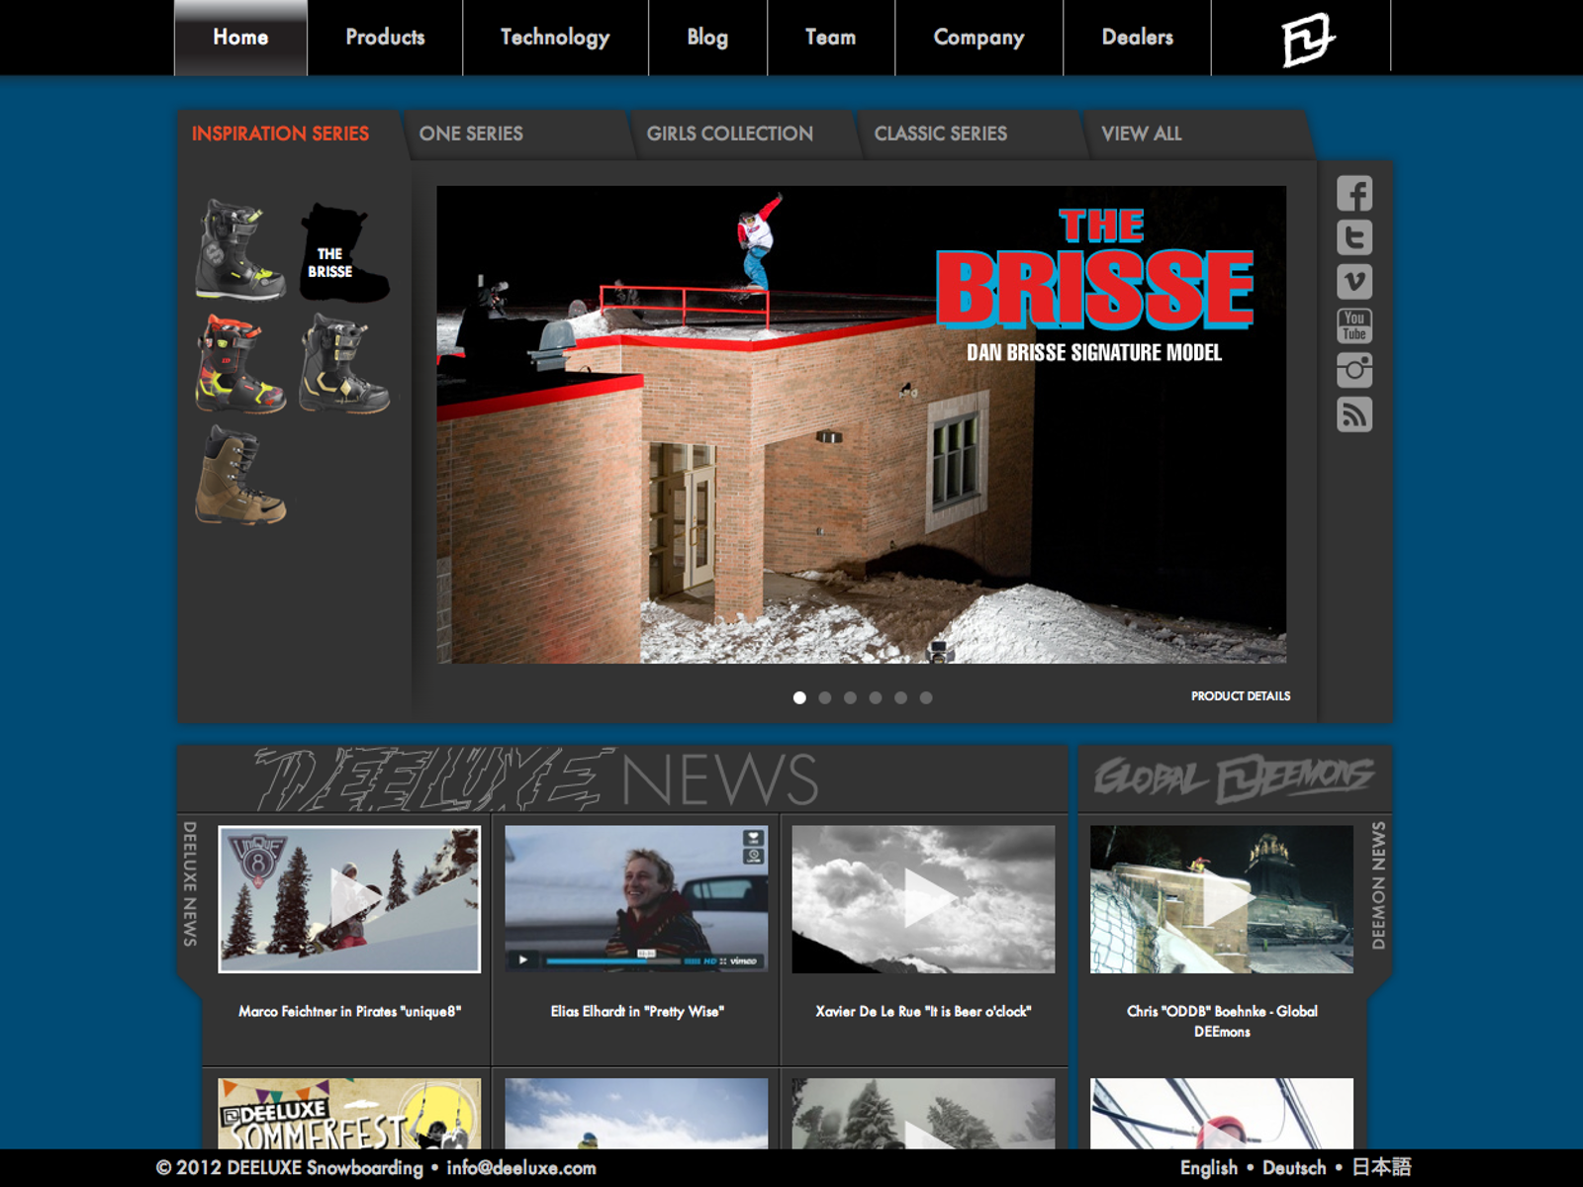Viewport: 1583px width, 1187px height.
Task: Jump to the second slideshow dot
Action: [x=825, y=697]
